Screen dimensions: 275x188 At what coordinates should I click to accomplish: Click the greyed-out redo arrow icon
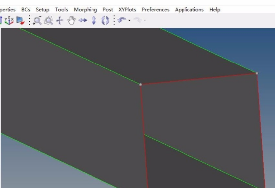[137, 20]
